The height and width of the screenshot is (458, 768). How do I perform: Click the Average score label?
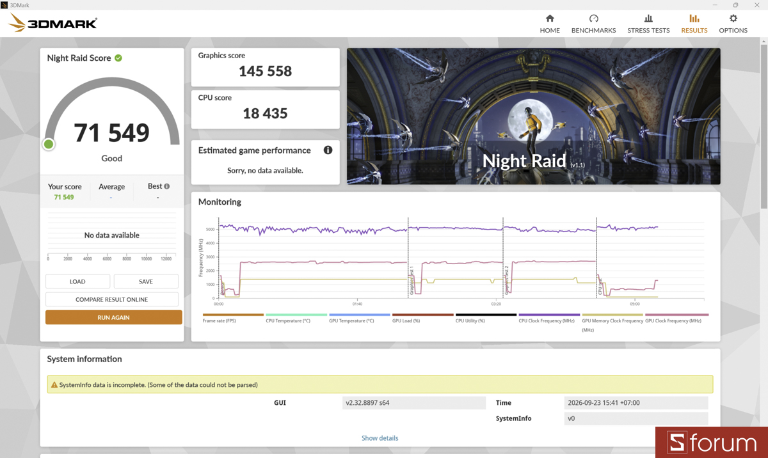(111, 187)
